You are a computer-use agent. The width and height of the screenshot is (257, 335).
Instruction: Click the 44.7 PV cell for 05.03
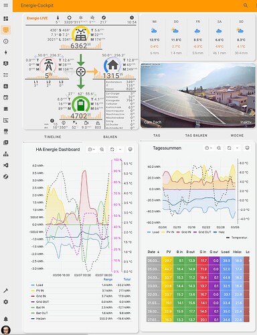click(x=167, y=269)
